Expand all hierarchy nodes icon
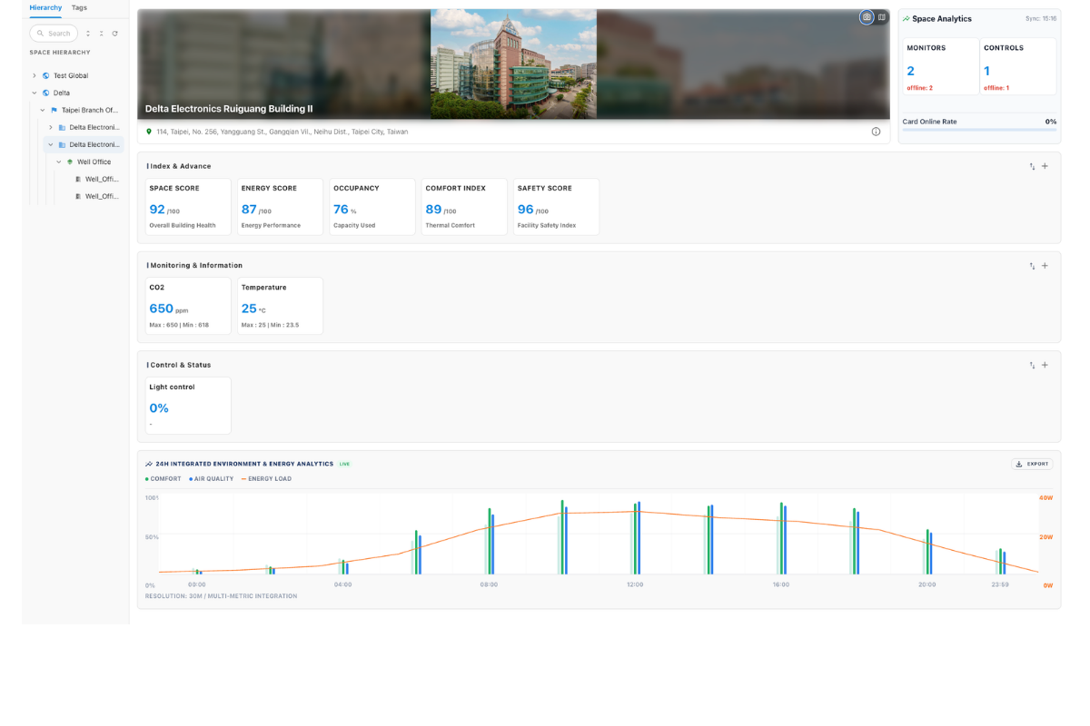Screen dimensions: 1090x726 88,34
